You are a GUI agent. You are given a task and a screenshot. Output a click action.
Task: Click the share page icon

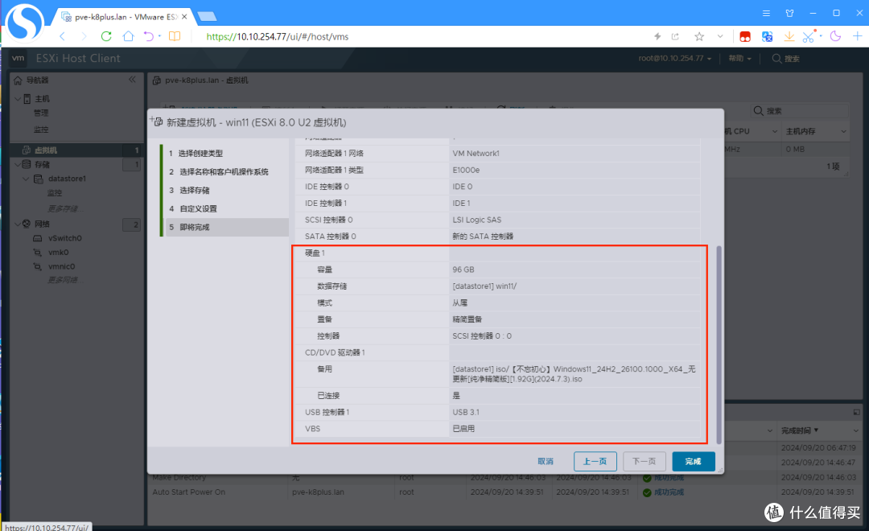coord(675,36)
